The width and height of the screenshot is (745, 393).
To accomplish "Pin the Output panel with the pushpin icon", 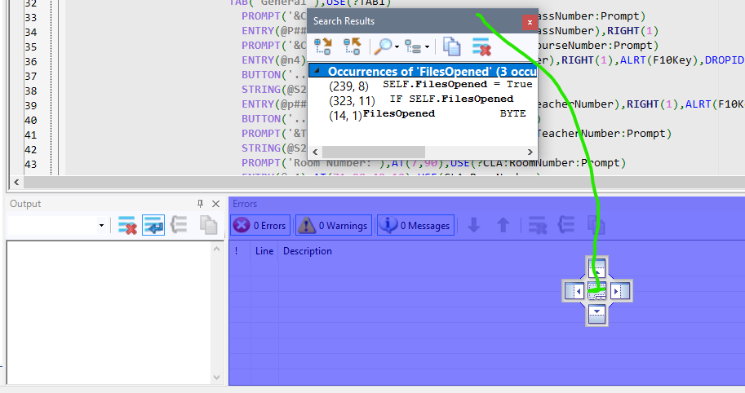I will (x=201, y=204).
